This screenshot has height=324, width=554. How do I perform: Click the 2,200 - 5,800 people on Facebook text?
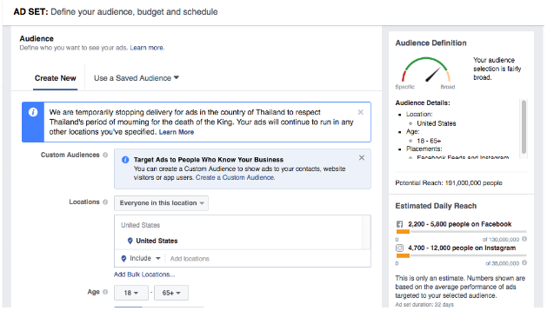click(460, 224)
